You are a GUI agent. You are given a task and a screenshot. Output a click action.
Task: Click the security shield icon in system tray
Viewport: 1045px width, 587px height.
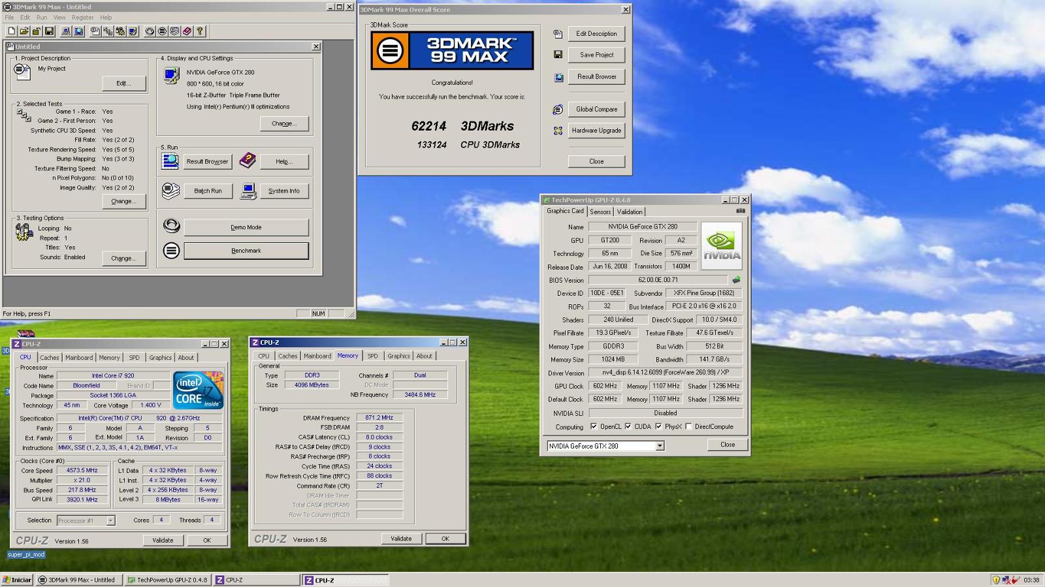996,580
